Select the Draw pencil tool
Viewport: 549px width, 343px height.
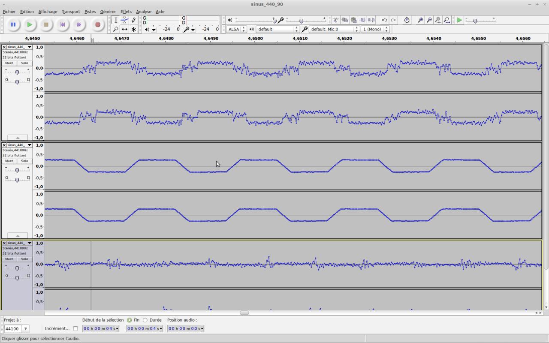(x=133, y=20)
